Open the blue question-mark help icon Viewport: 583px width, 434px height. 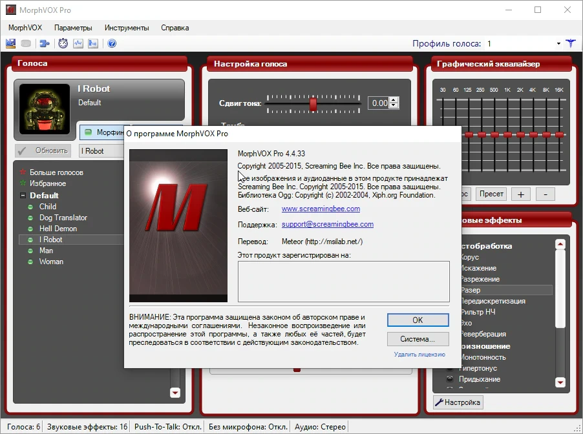point(112,43)
